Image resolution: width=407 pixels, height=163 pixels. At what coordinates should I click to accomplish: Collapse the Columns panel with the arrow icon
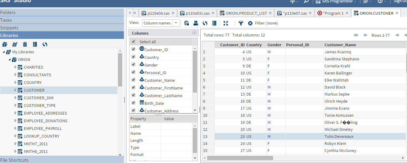194,33
